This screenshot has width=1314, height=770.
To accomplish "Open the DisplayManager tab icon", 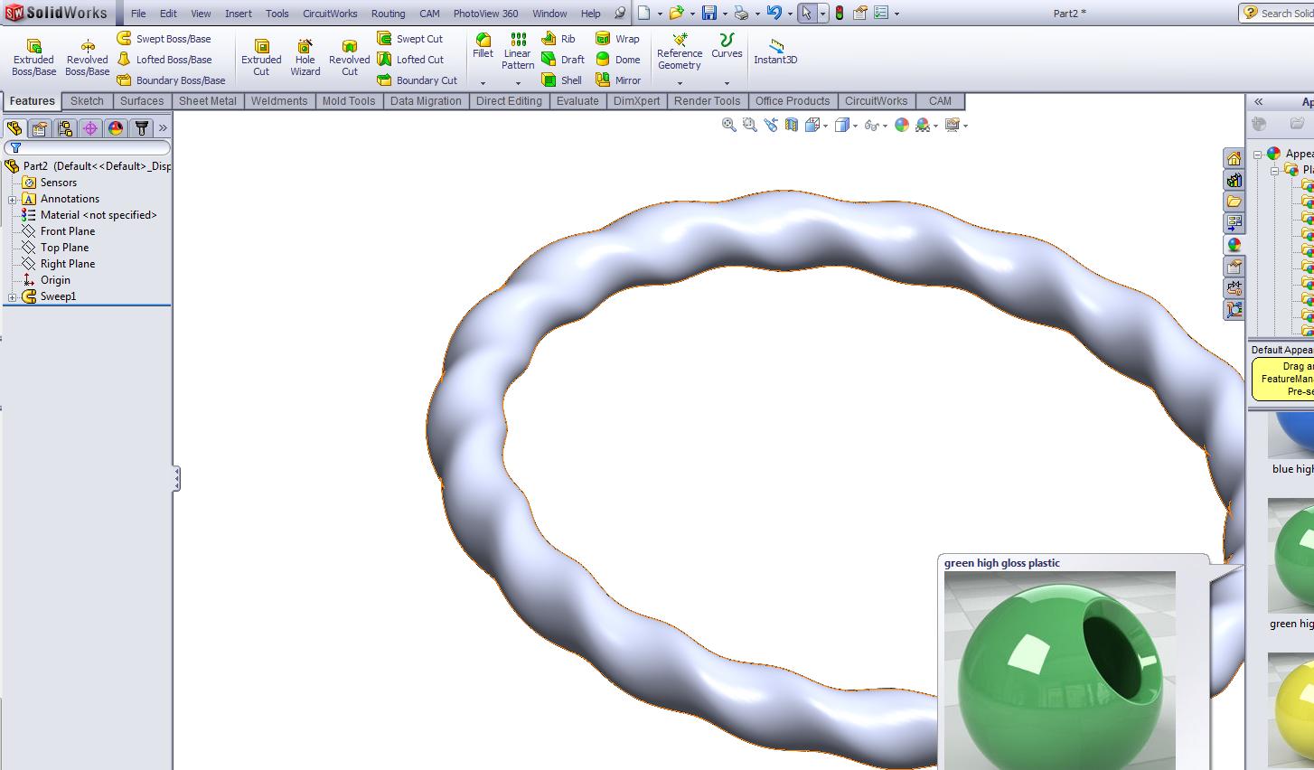I will click(x=116, y=128).
